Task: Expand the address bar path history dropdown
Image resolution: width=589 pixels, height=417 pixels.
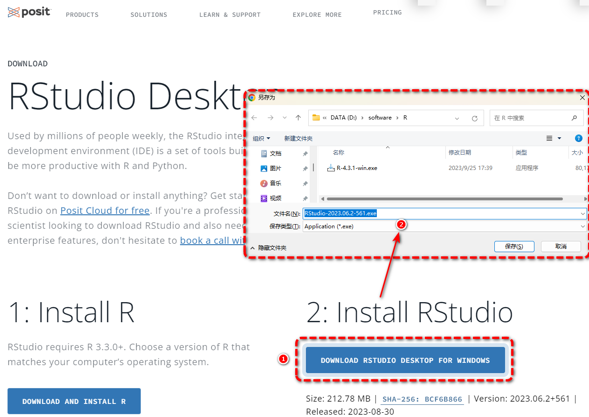Action: click(457, 118)
